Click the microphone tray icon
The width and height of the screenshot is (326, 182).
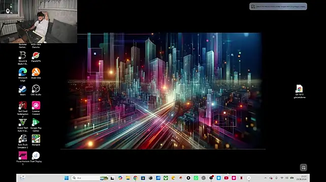click(x=276, y=178)
